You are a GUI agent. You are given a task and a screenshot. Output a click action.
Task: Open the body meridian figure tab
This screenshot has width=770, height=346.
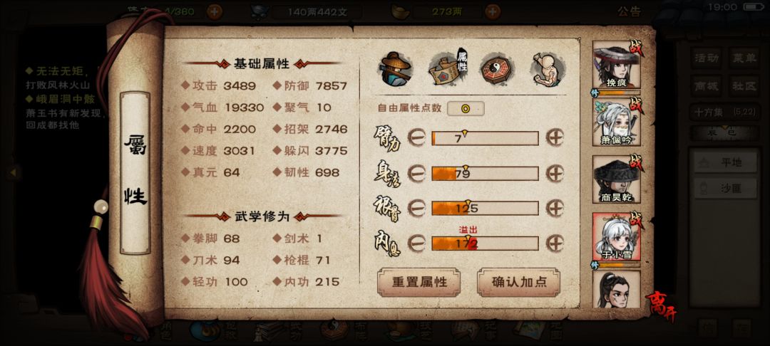tap(547, 69)
